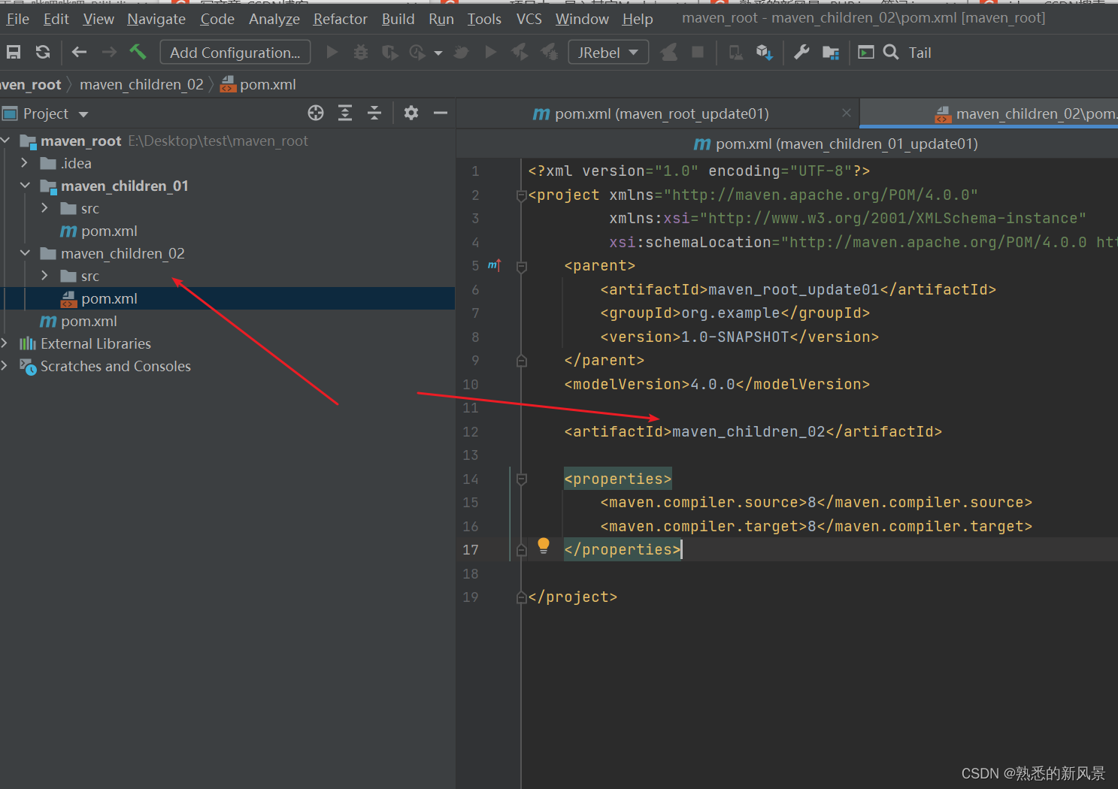Collapse the maven_root tree node

[x=5, y=141]
